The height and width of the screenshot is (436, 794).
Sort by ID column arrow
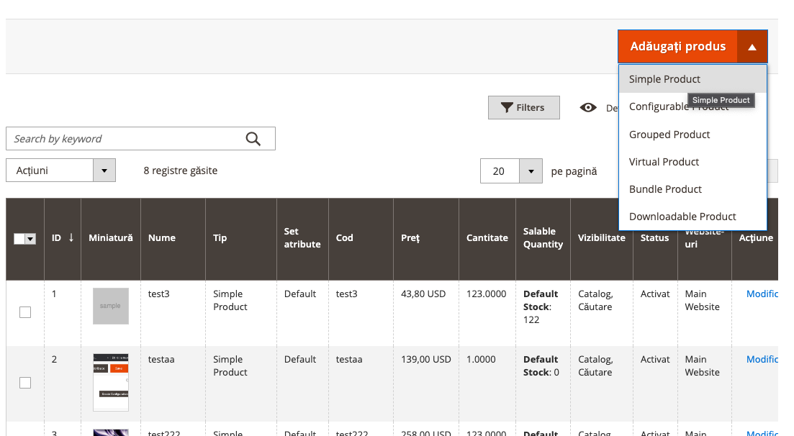(x=71, y=237)
